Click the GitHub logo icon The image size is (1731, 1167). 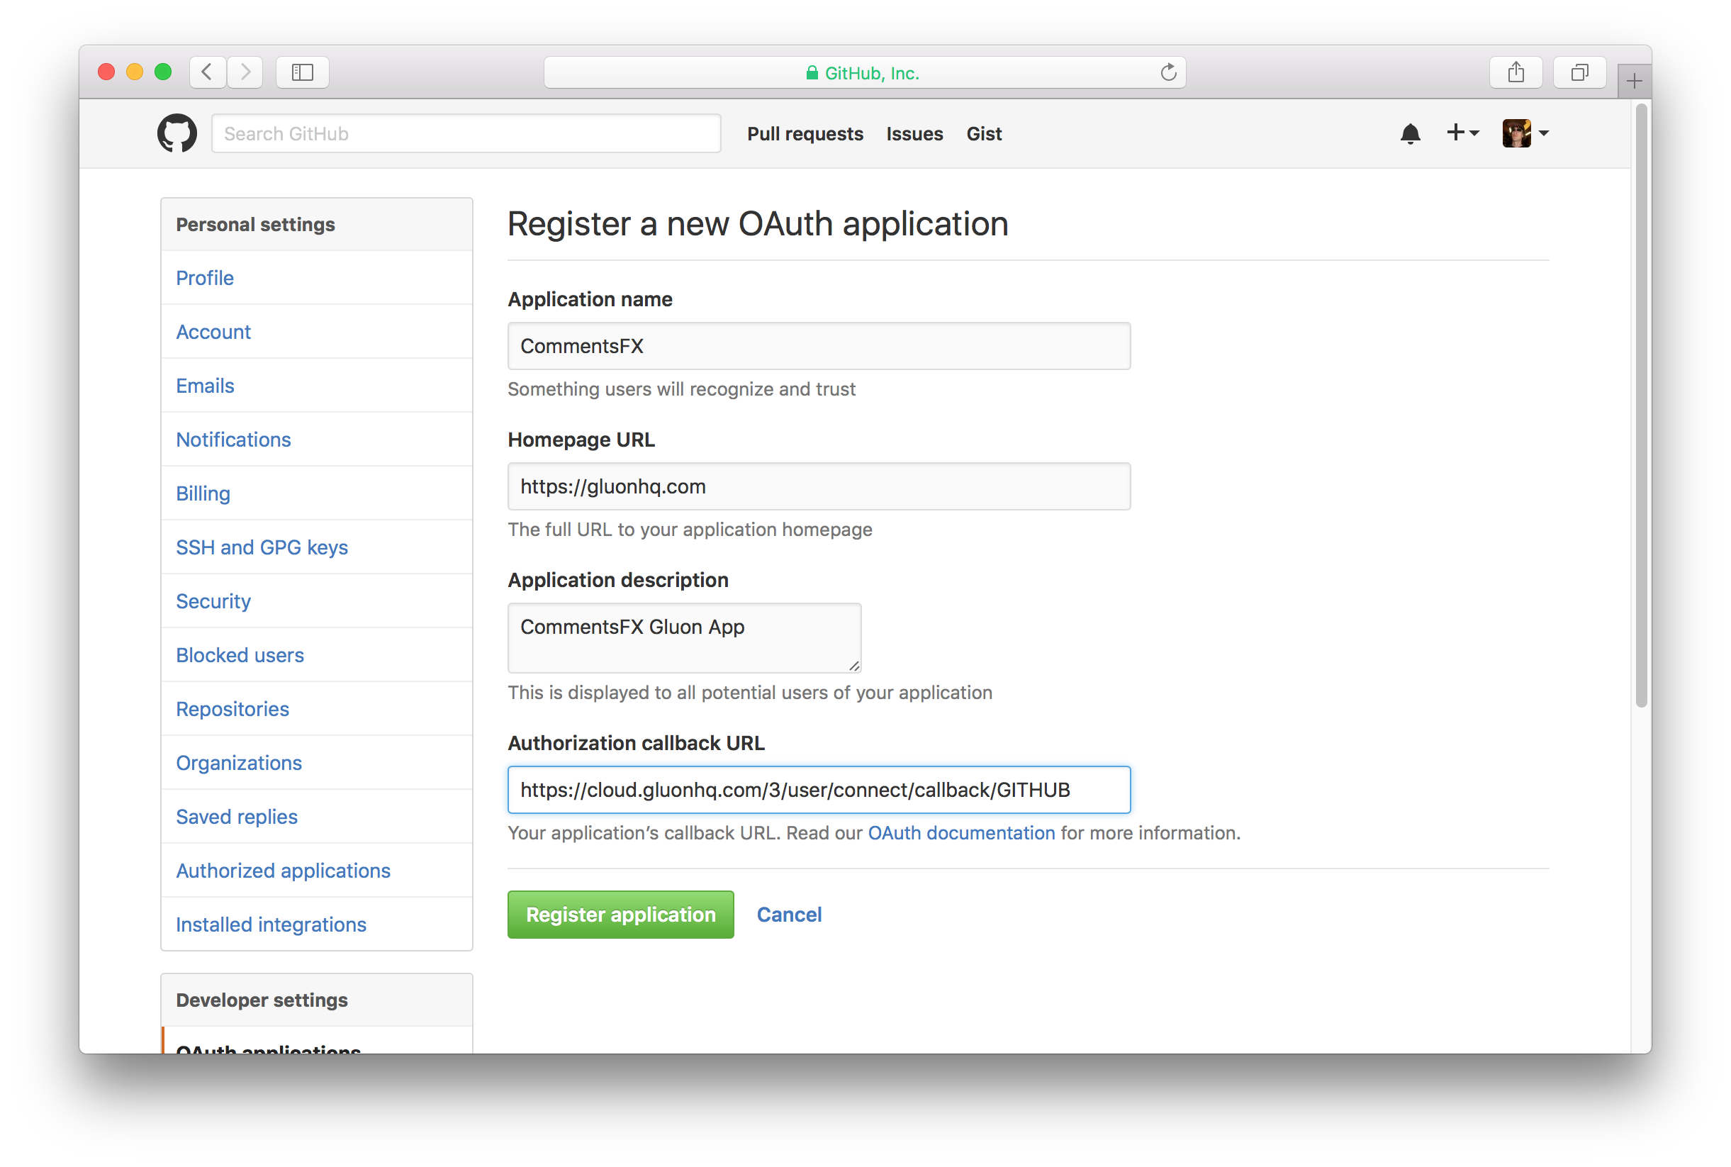tap(176, 132)
